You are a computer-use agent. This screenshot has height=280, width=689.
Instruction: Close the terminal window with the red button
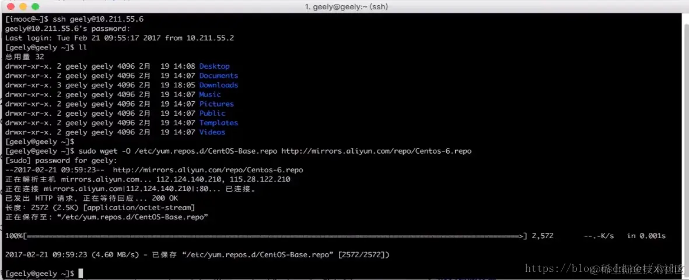[11, 6]
